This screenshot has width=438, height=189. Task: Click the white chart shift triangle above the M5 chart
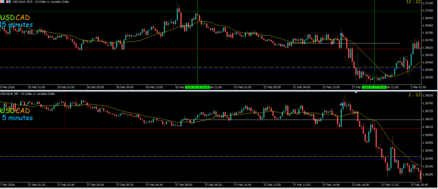tap(355, 92)
